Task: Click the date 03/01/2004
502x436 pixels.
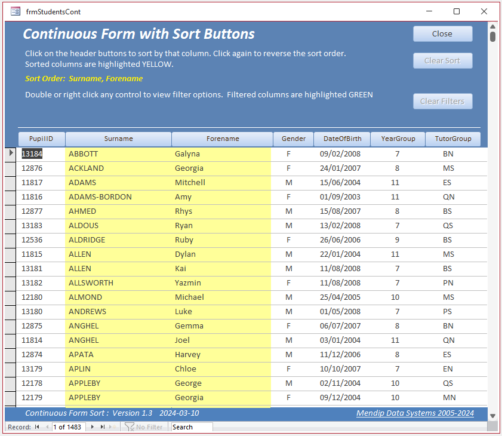Action: coord(340,340)
